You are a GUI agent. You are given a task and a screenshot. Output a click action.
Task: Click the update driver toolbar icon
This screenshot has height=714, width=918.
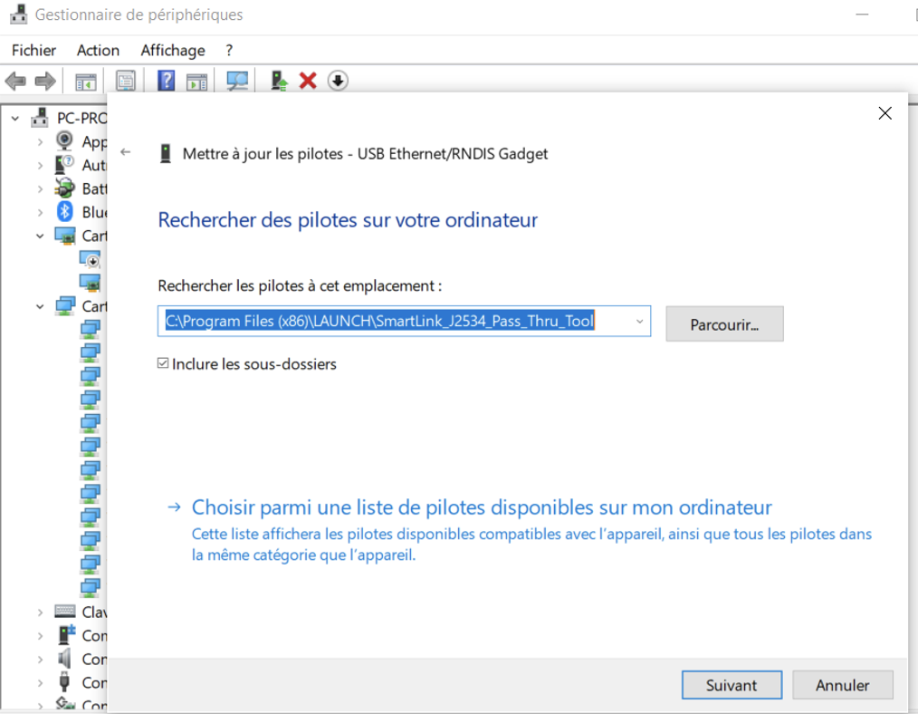tap(280, 81)
